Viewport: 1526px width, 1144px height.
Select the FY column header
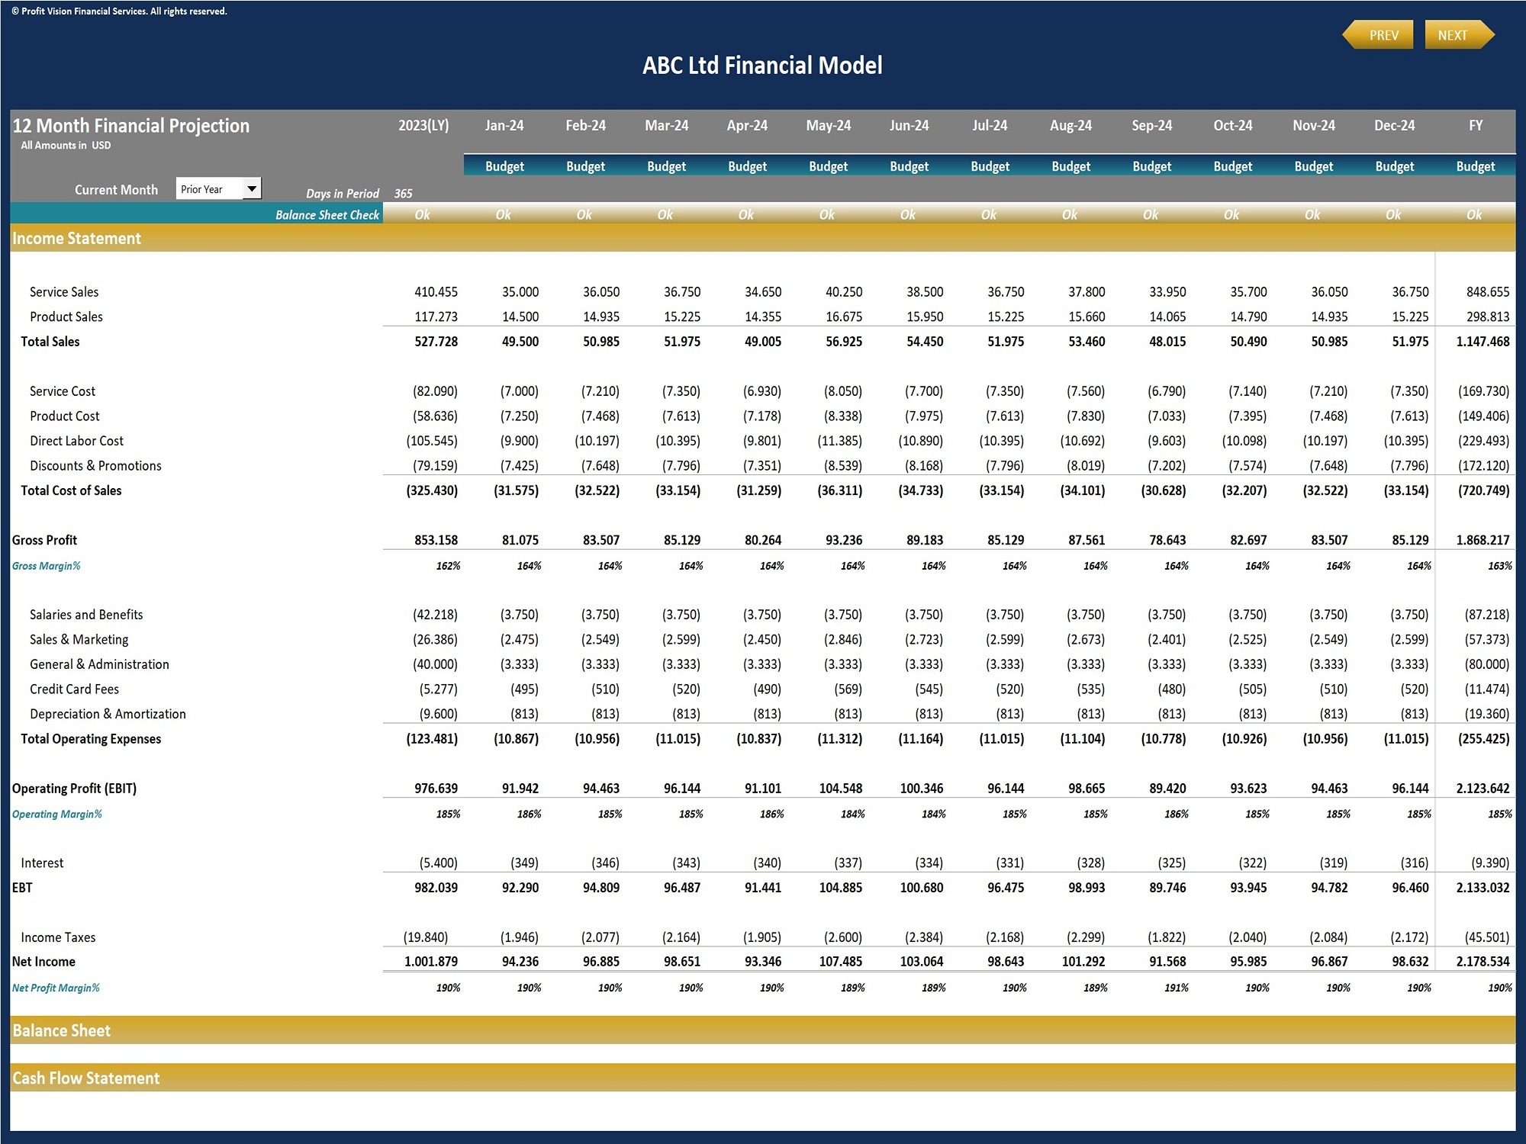click(x=1476, y=125)
